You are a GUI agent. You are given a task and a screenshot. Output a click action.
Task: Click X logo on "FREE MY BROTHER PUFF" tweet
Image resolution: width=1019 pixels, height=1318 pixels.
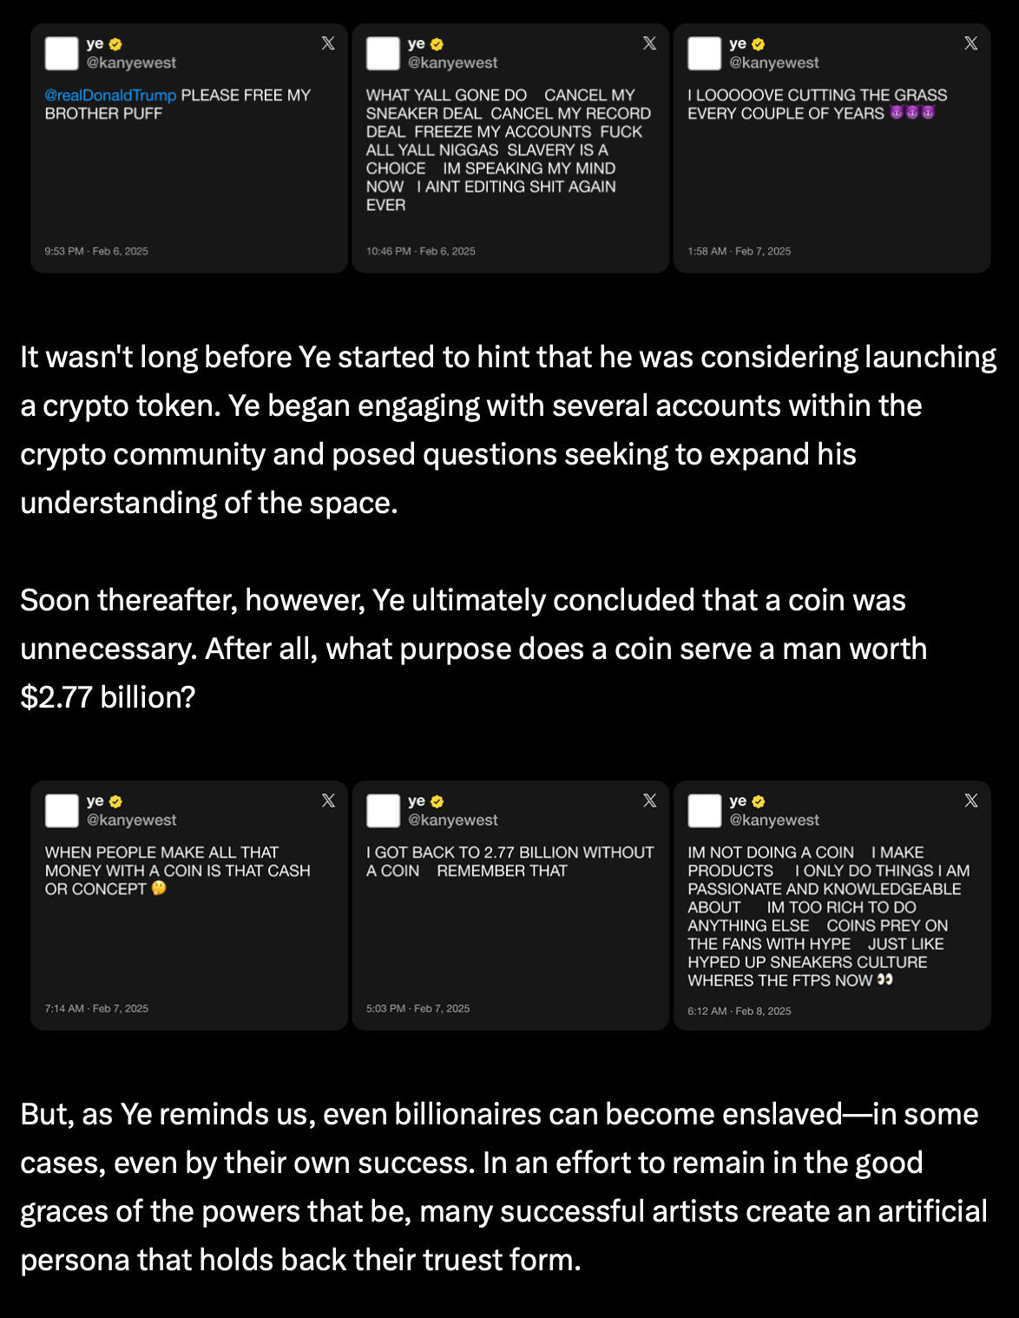click(x=328, y=43)
